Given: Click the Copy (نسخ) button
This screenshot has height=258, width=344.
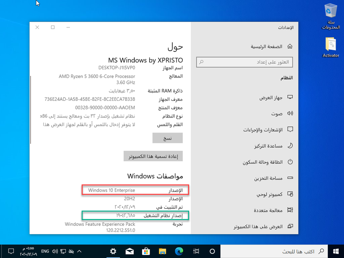Looking at the screenshot, I should 168,138.
